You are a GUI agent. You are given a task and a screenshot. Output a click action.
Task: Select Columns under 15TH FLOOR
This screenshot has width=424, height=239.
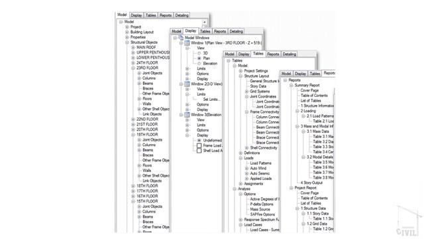point(148,212)
